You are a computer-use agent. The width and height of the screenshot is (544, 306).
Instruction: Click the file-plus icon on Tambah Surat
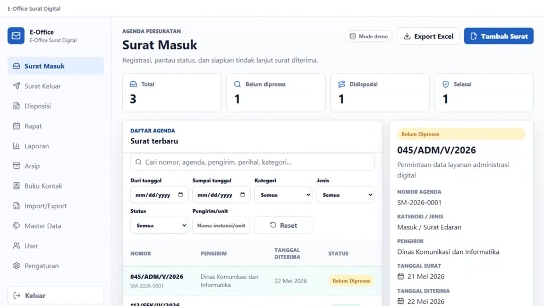(473, 36)
